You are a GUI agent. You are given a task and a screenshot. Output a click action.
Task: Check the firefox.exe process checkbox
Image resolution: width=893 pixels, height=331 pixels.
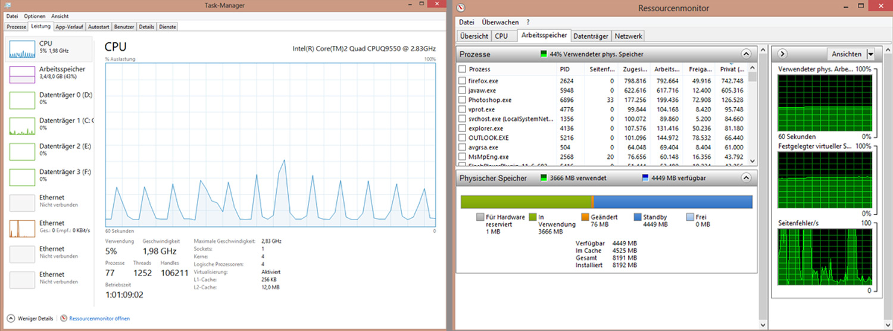pyautogui.click(x=463, y=81)
